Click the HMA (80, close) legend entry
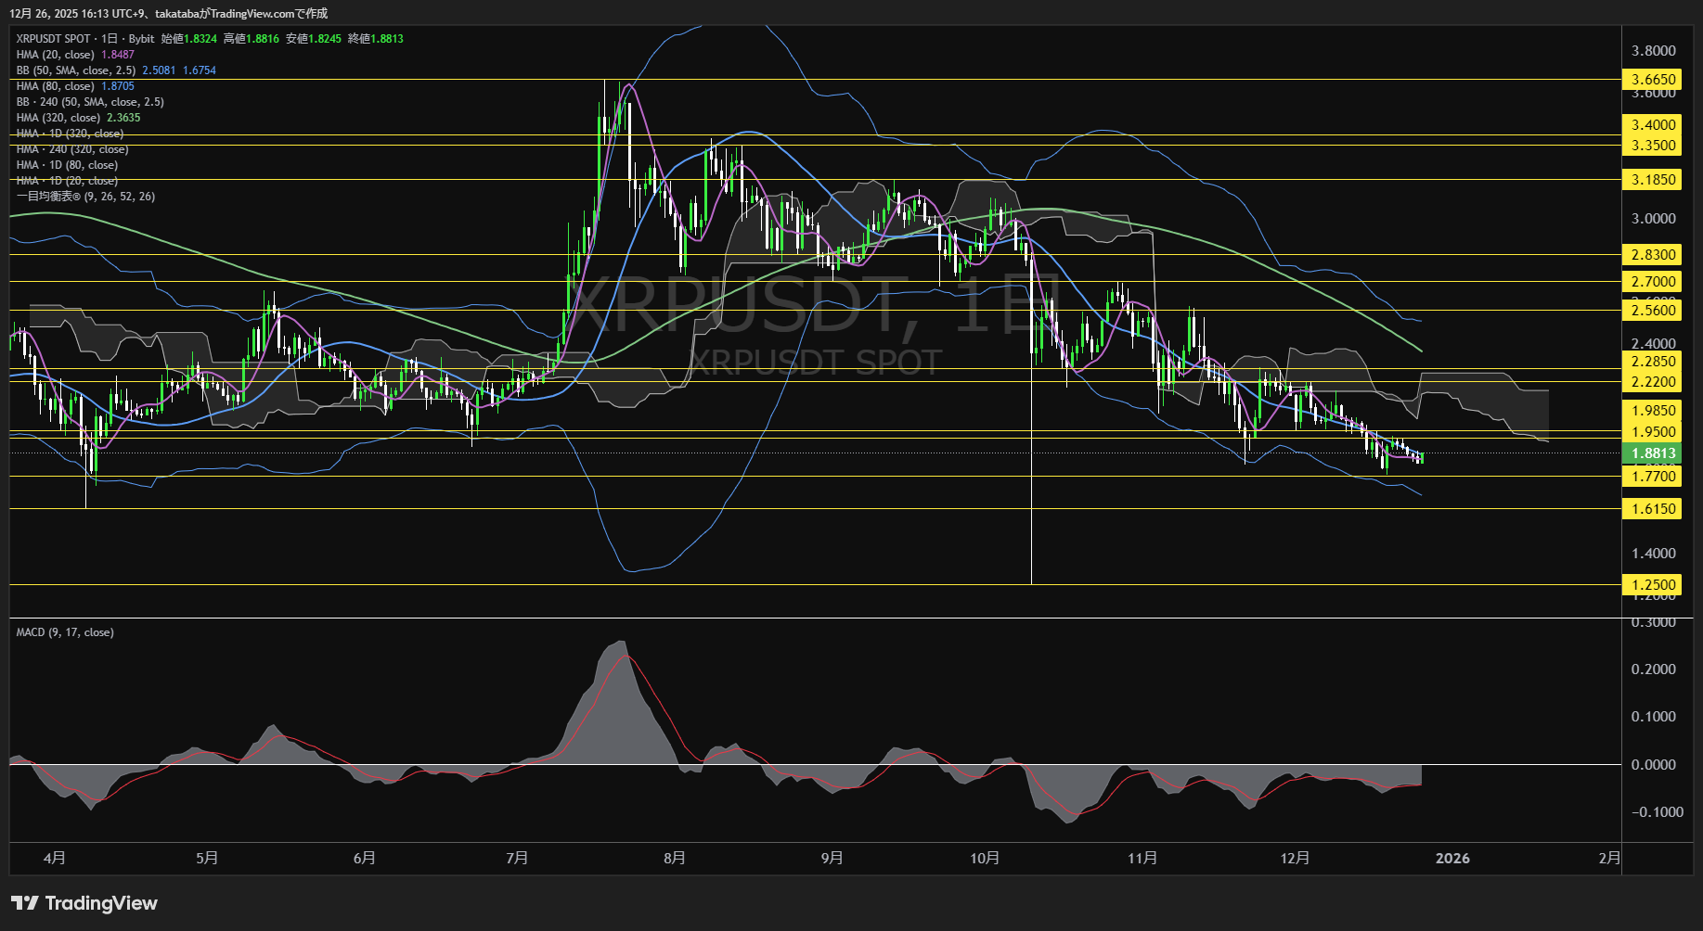This screenshot has height=931, width=1703. [56, 86]
